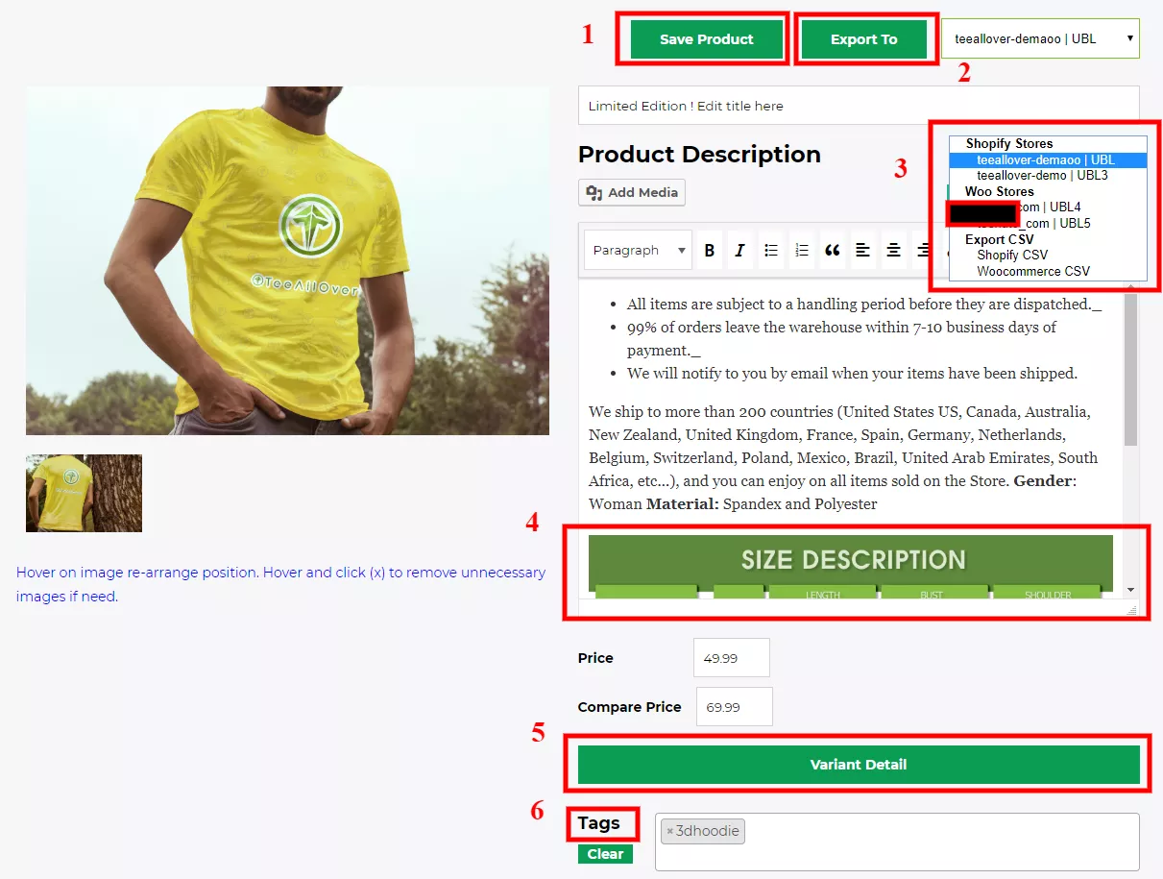Choose Woocommerce CSV export option
The height and width of the screenshot is (879, 1163).
click(1033, 272)
